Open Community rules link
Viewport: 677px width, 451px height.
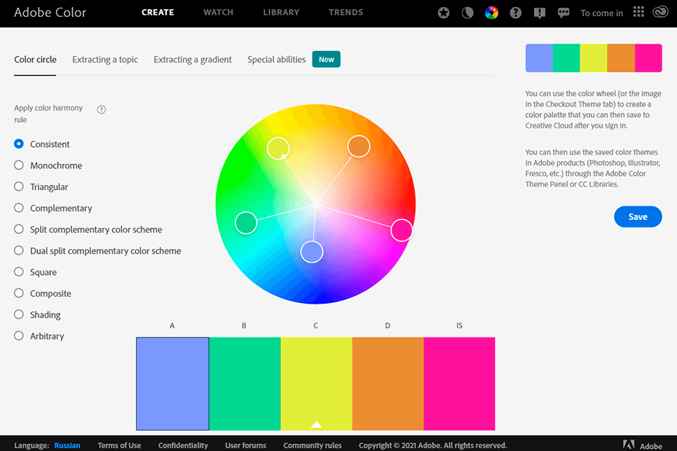312,445
